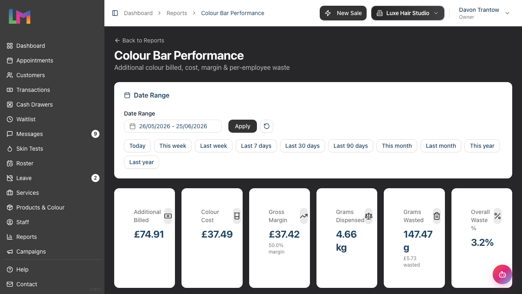The height and width of the screenshot is (294, 522).
Task: Go Back to Reports
Action: point(139,40)
